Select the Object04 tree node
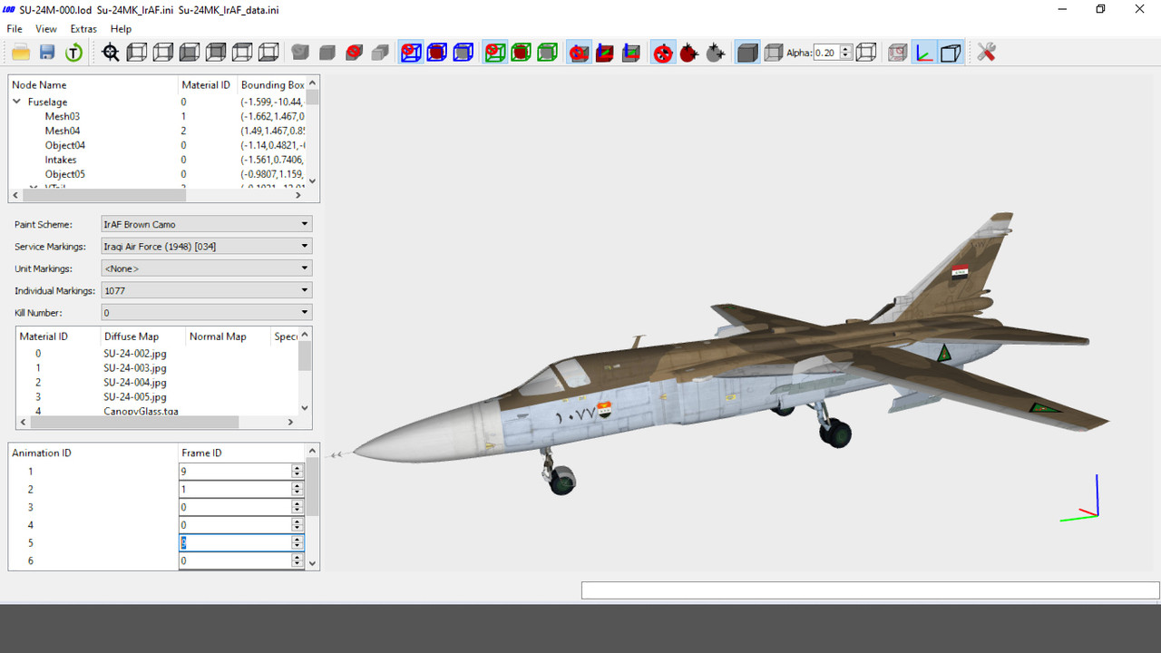This screenshot has width=1161, height=653. 65,145
